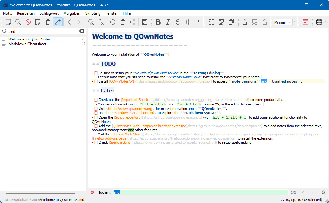The width and height of the screenshot is (329, 203).
Task: Close the Suchen bar with red X
Action: 92,192
